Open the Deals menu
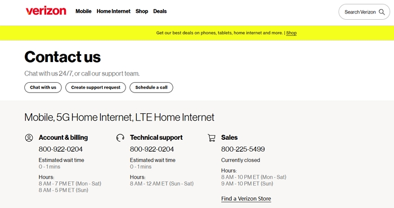394x208 pixels. tap(160, 11)
